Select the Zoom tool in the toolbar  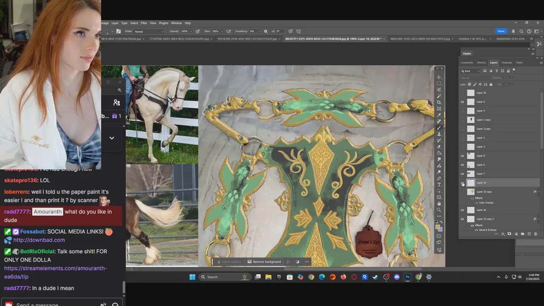439,210
